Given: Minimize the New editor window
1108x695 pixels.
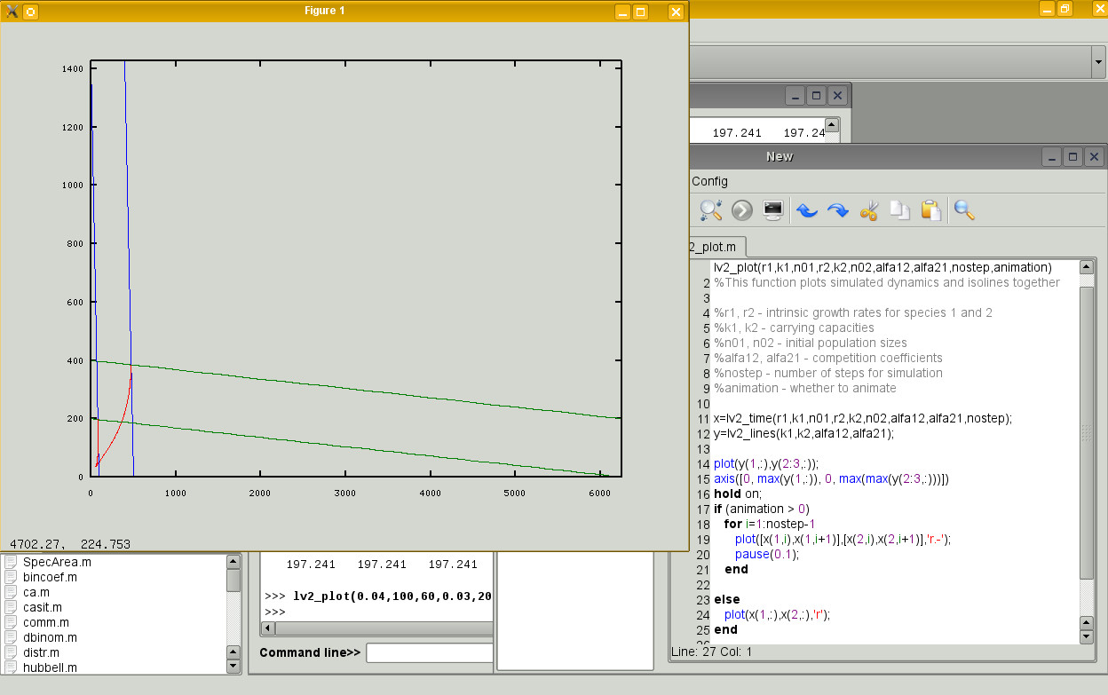Looking at the screenshot, I should 1052,157.
